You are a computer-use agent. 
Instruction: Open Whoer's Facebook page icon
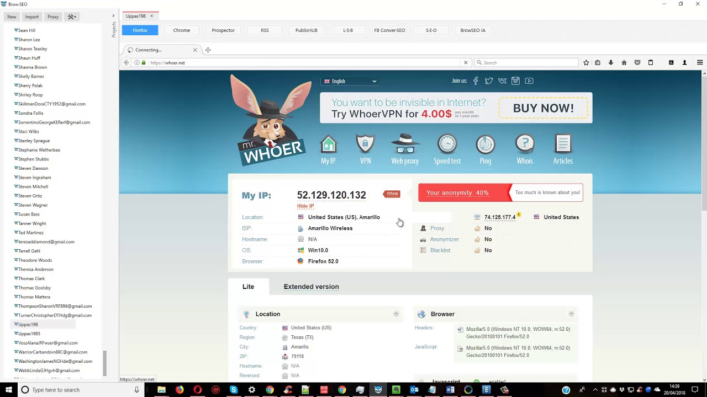476,81
